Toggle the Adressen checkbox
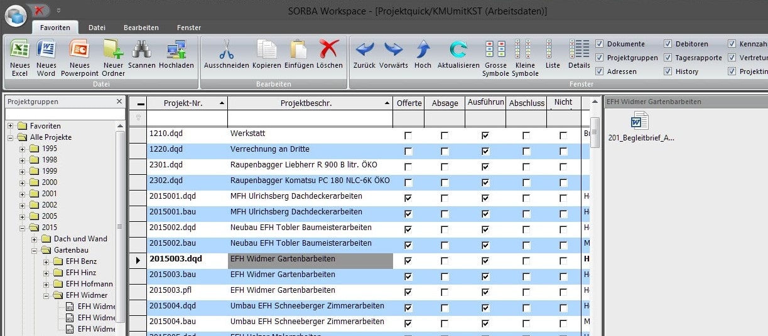The height and width of the screenshot is (336, 768). [599, 71]
